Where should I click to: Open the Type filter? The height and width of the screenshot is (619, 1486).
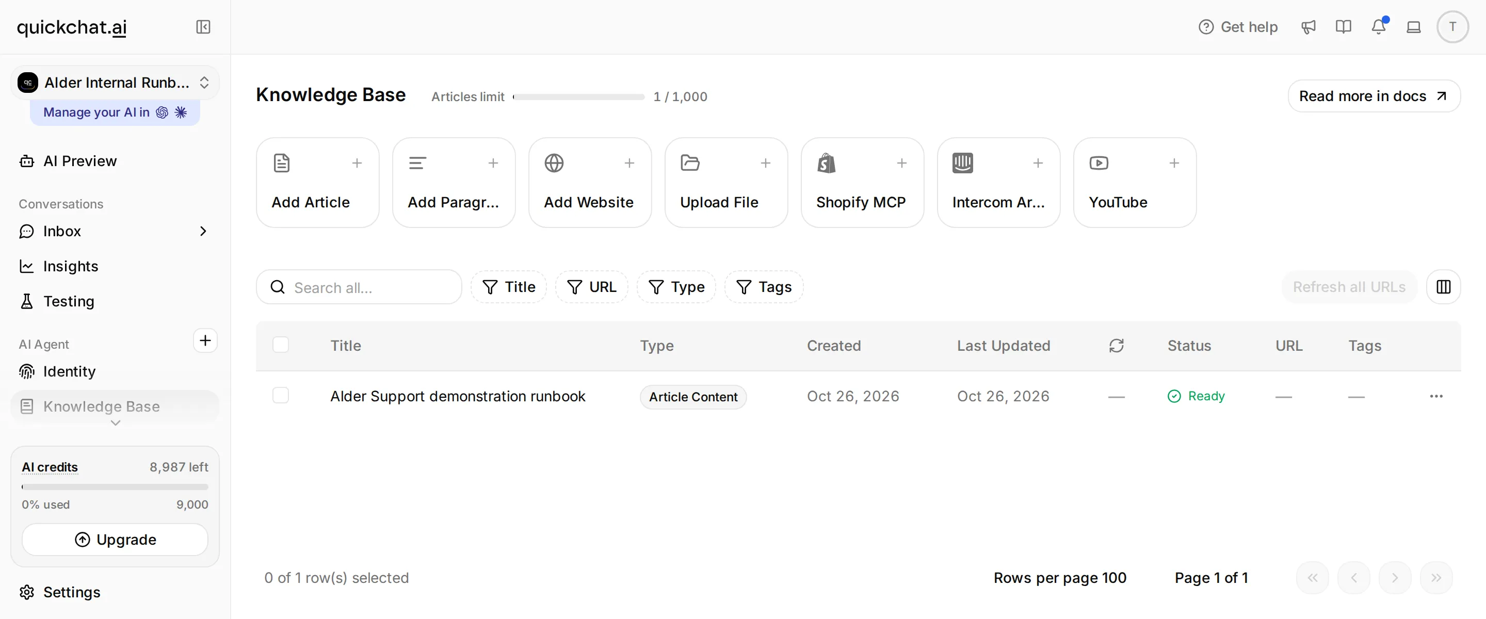click(676, 287)
